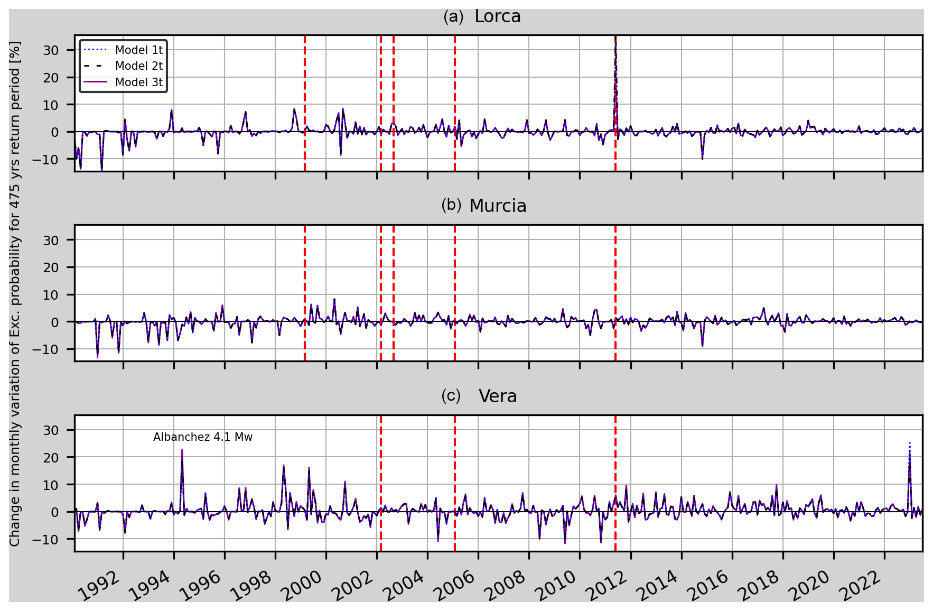Click the rotated y-axis title text

coord(15,293)
